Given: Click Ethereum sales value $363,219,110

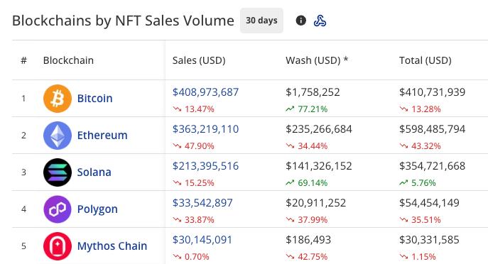Looking at the screenshot, I should (206, 129).
